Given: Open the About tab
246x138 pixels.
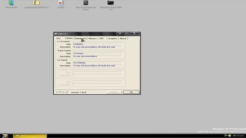Looking at the screenshot, I should [x=123, y=38].
